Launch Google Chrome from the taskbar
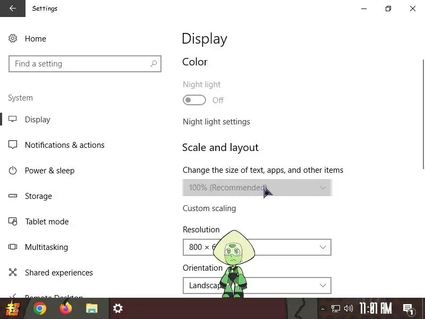 tap(40, 308)
